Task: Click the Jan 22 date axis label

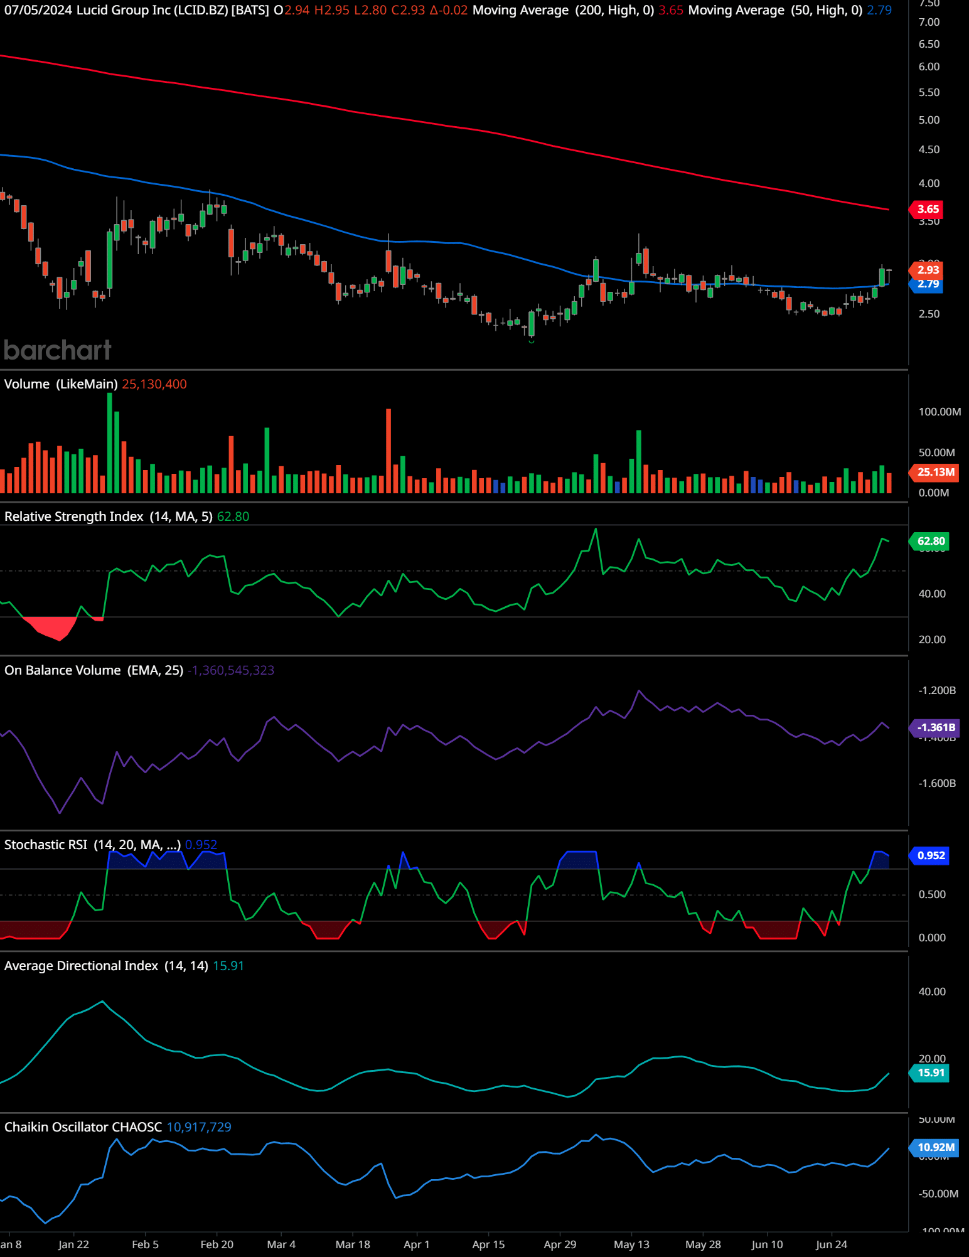Action: (x=73, y=1244)
